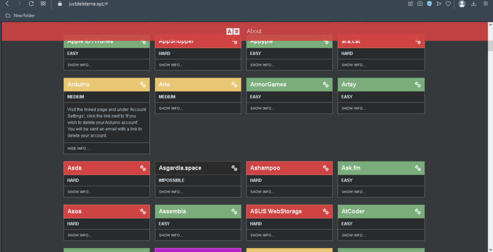493x252 pixels.
Task: Click the paper-plane send icon
Action: [439, 4]
